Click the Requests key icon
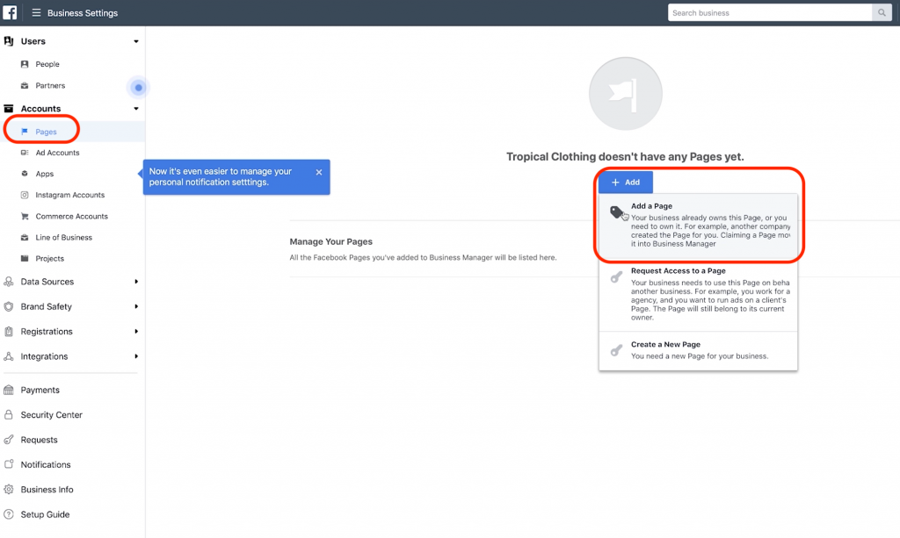 pyautogui.click(x=9, y=440)
